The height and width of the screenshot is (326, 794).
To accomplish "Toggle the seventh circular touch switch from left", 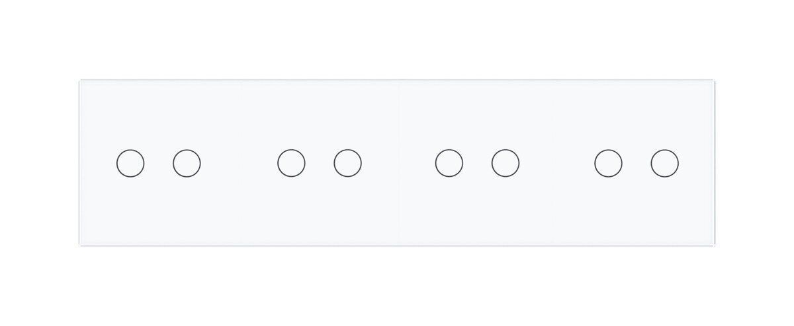I will [x=608, y=163].
